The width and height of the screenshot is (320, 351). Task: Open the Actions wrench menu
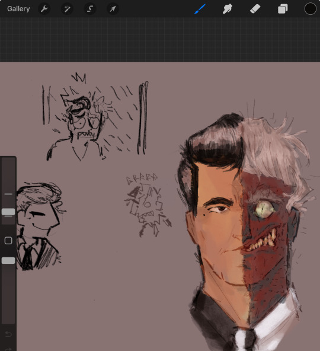click(x=44, y=9)
